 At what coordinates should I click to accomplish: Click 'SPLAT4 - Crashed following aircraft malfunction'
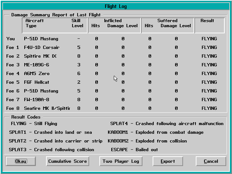click(167, 124)
